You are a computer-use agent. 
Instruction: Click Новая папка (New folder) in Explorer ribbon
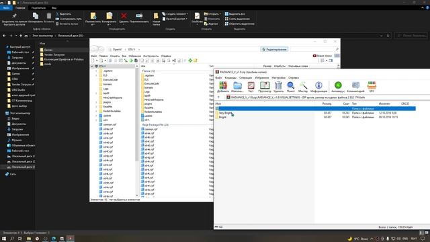(x=156, y=19)
